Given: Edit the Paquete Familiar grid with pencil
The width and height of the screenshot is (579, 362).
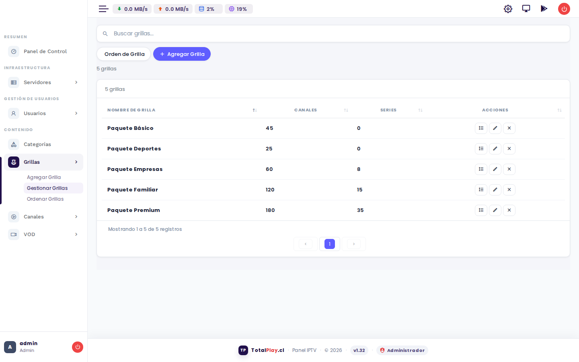Looking at the screenshot, I should point(495,190).
